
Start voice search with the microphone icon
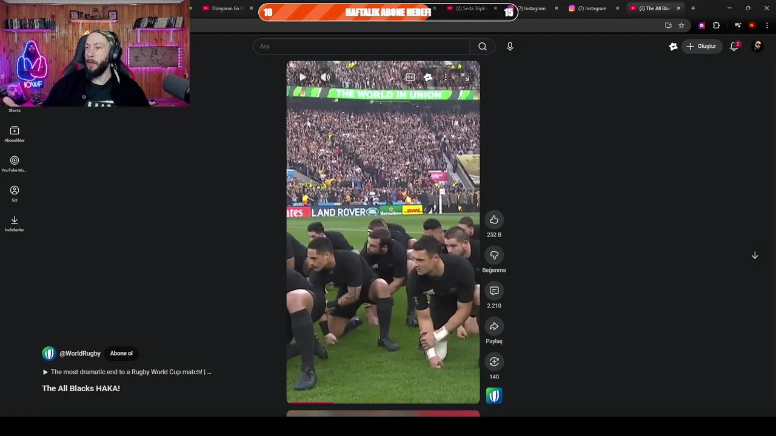[x=510, y=46]
